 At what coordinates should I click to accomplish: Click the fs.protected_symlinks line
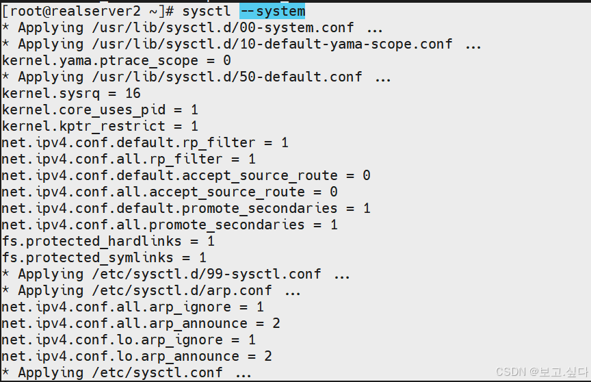click(104, 257)
